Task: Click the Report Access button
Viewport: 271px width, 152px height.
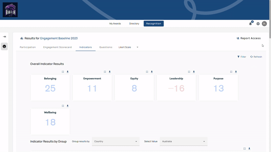Action: tap(249, 38)
